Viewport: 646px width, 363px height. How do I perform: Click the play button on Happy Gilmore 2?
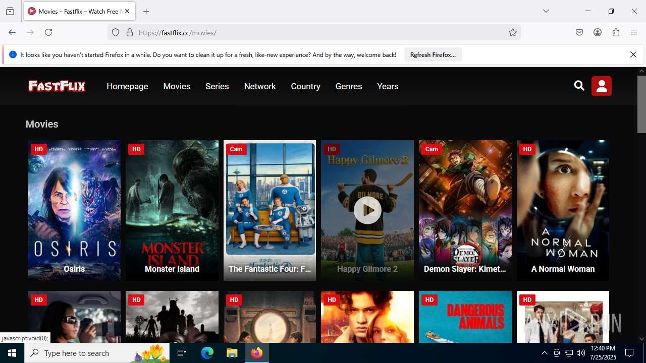[x=367, y=210]
